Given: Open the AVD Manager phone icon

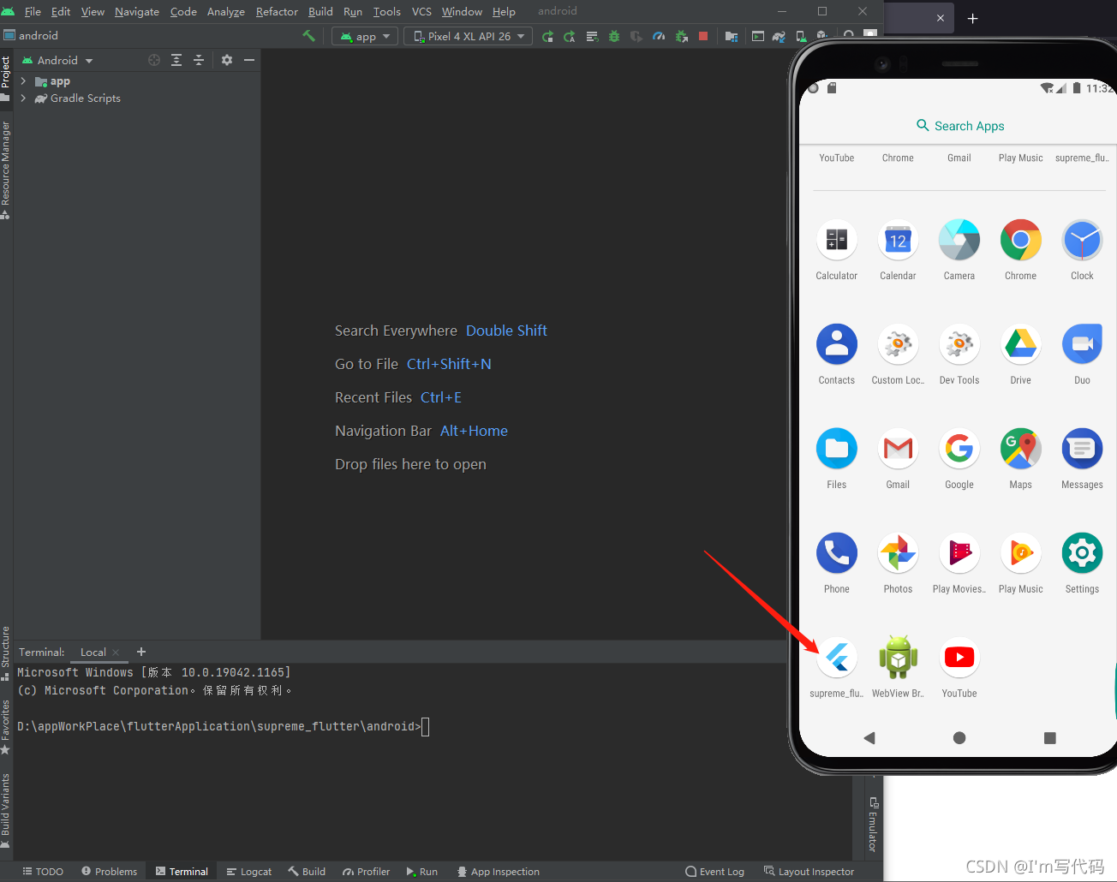Looking at the screenshot, I should click(x=801, y=36).
